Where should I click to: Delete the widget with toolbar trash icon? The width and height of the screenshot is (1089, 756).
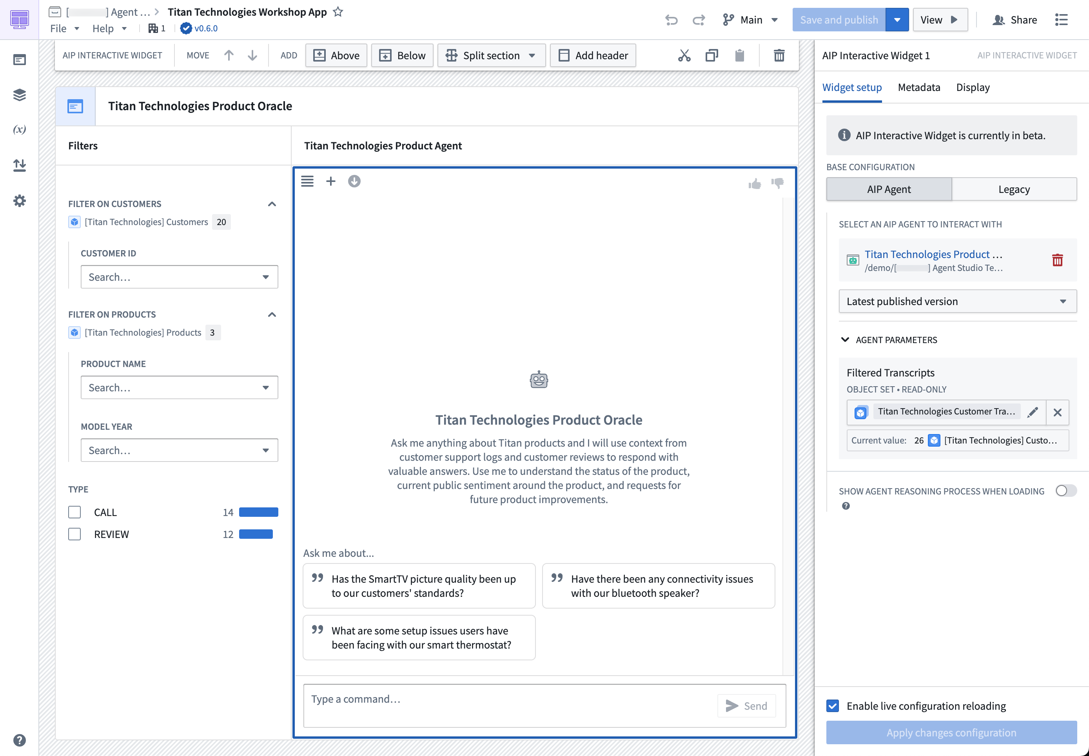point(779,55)
